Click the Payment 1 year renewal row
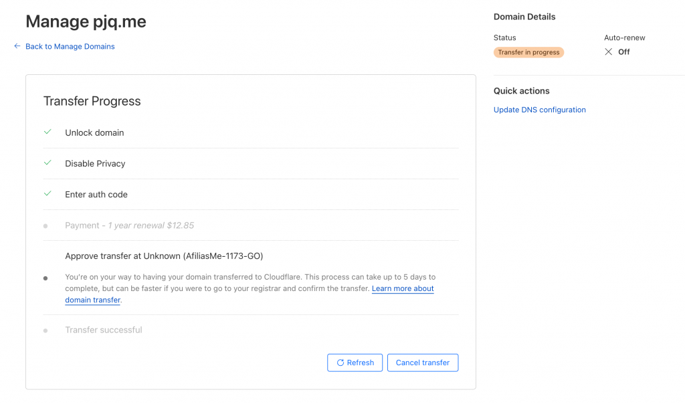The height and width of the screenshot is (404, 685). pos(130,225)
